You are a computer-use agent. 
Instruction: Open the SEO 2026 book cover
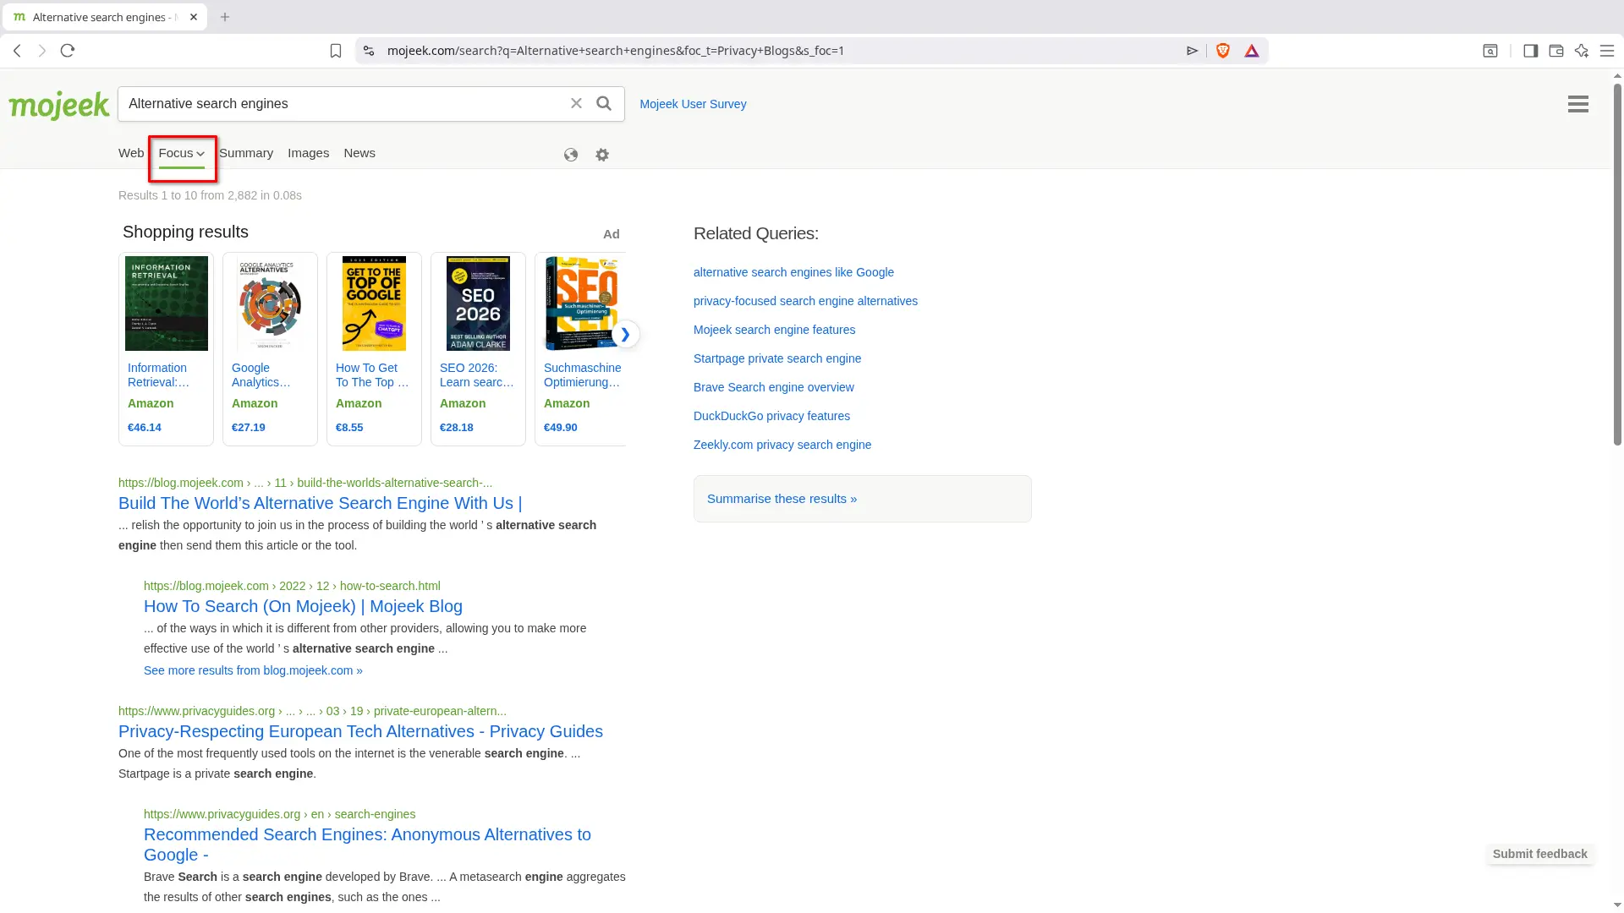click(x=478, y=303)
